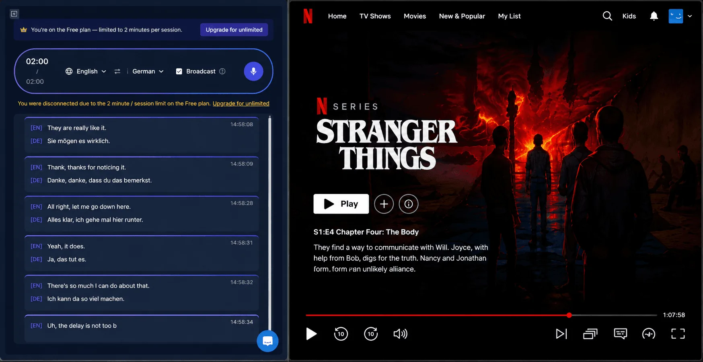Select the 'They are really like it.' line

tap(77, 128)
